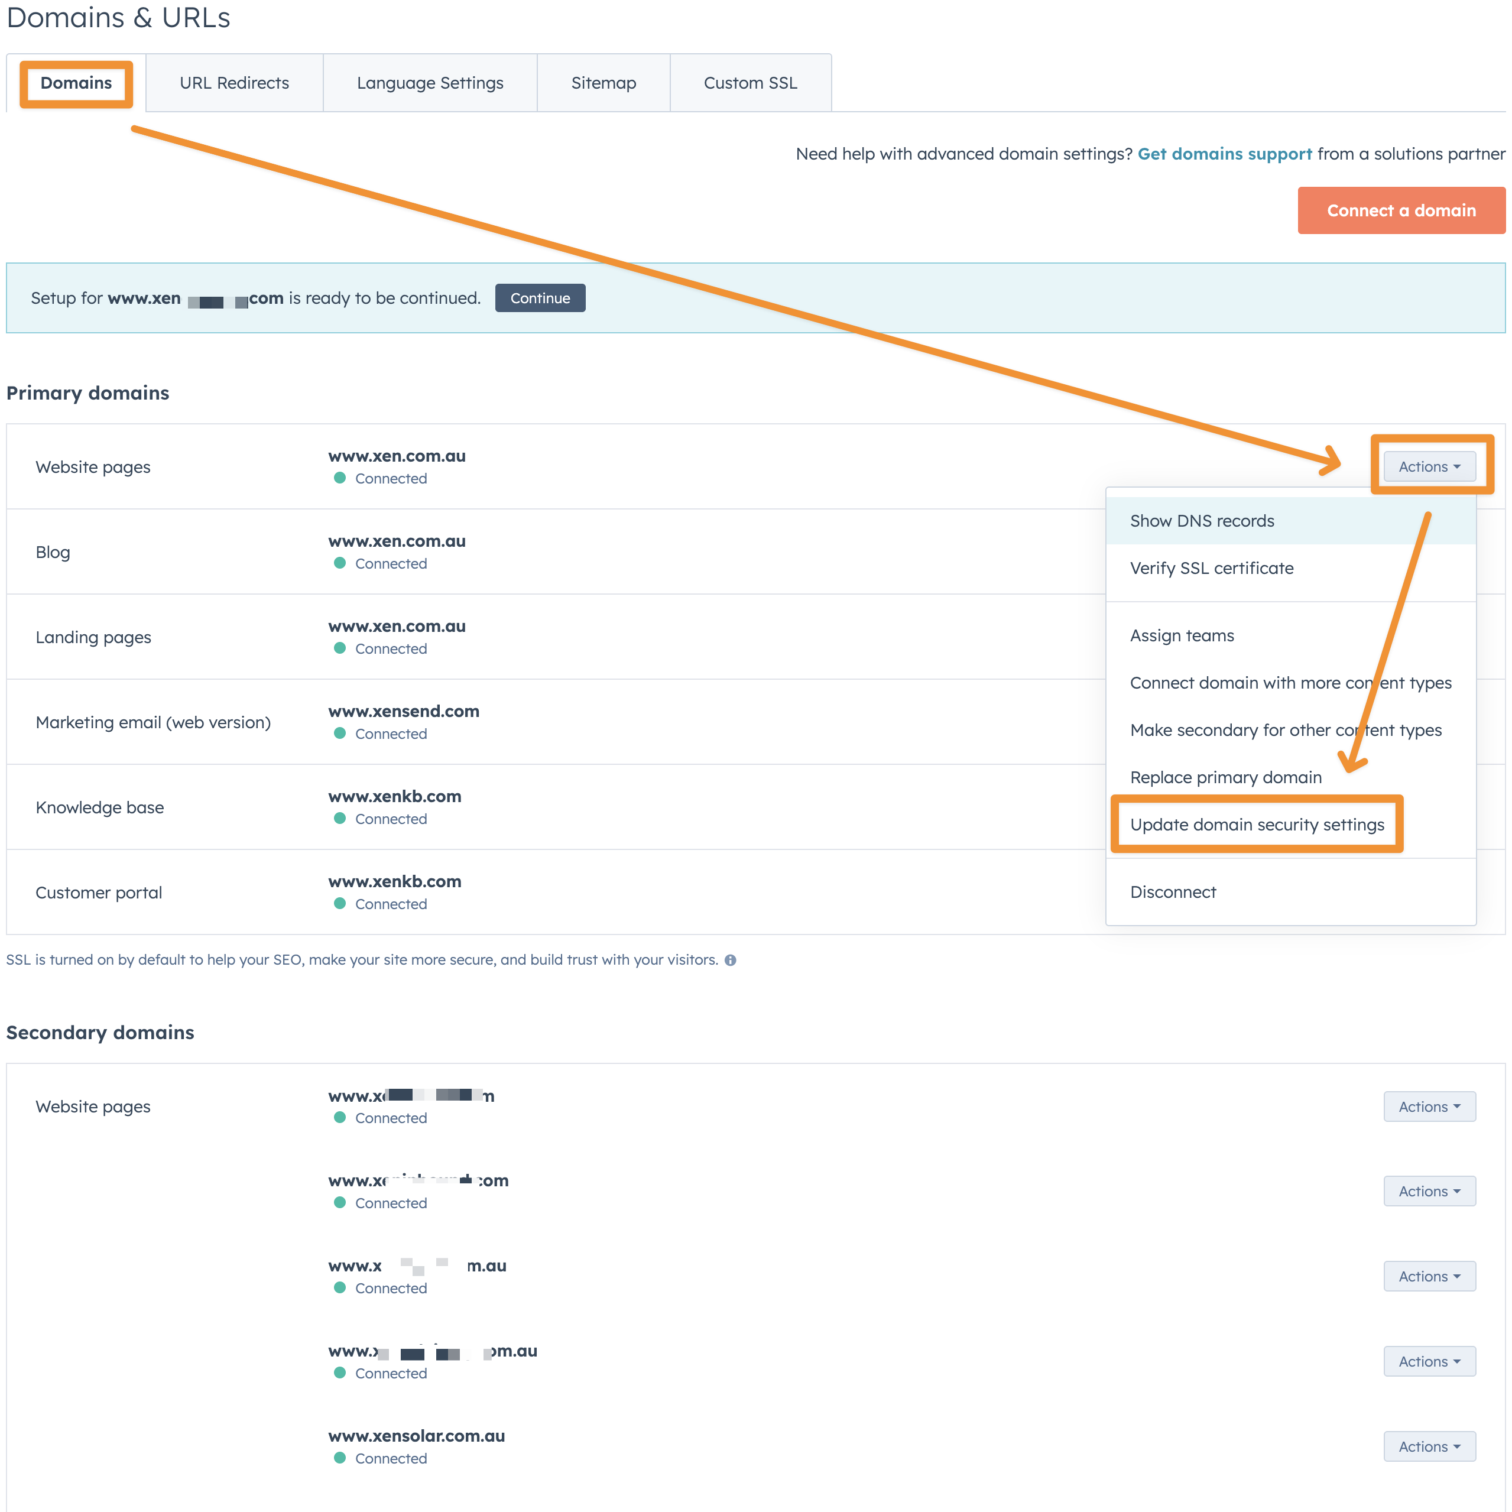This screenshot has width=1512, height=1512.
Task: Switch to the URL Redirects tab
Action: 234,83
